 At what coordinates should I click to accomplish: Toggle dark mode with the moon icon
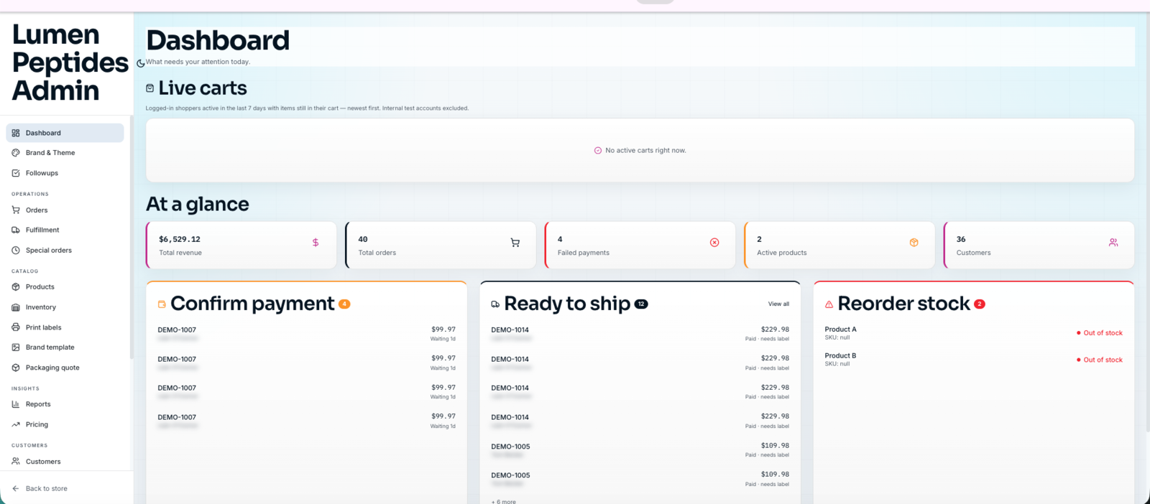click(141, 63)
